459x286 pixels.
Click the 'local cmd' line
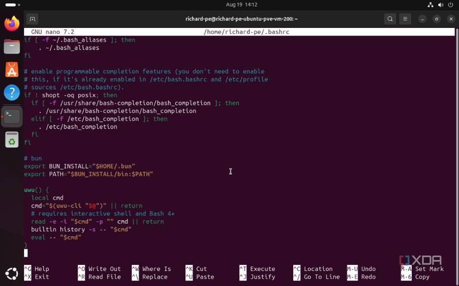tap(47, 198)
